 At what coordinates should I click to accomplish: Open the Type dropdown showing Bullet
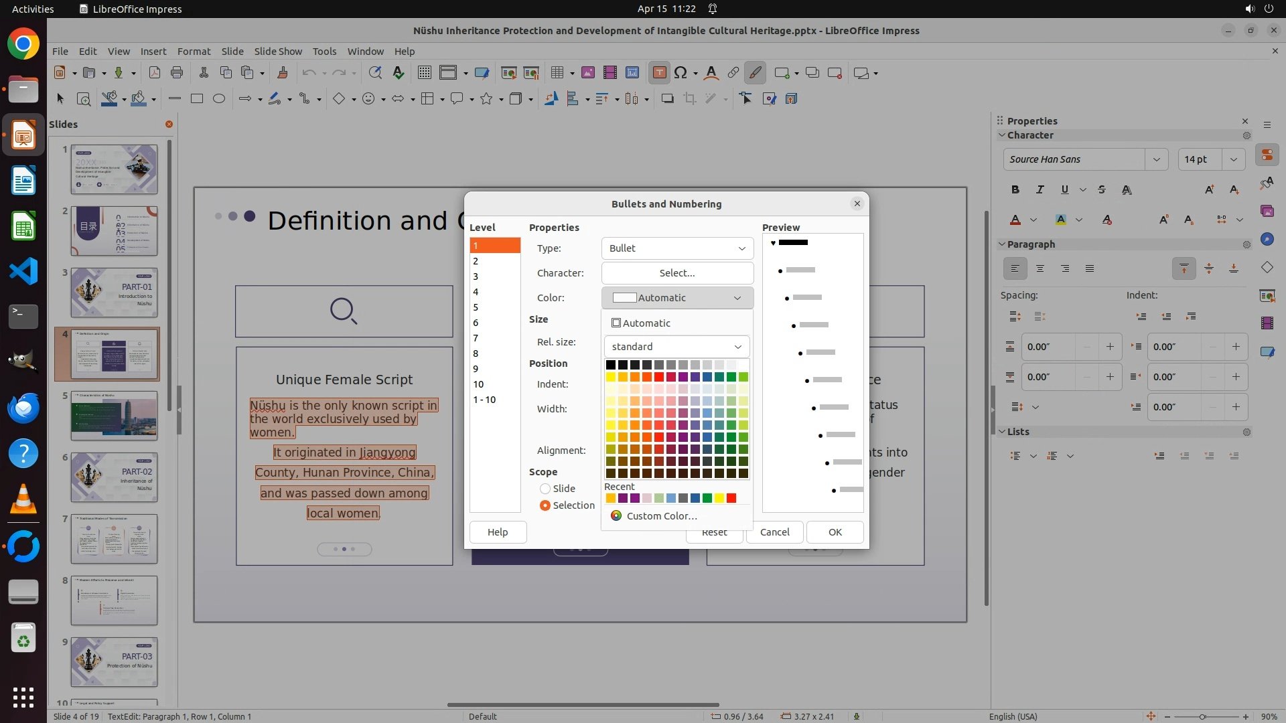tap(677, 248)
